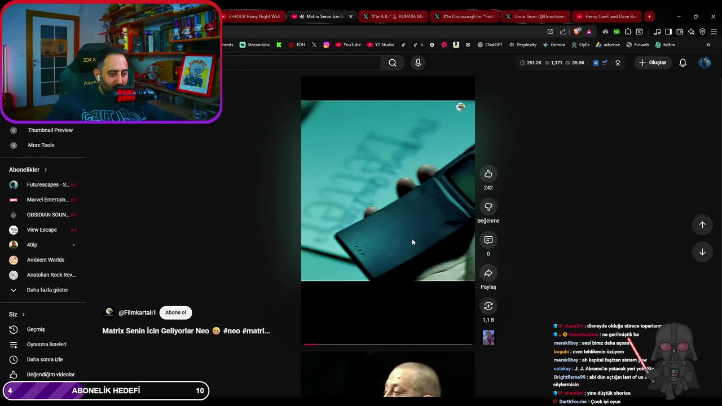The image size is (722, 406).
Task: Start voice search with microphone icon
Action: click(x=418, y=63)
